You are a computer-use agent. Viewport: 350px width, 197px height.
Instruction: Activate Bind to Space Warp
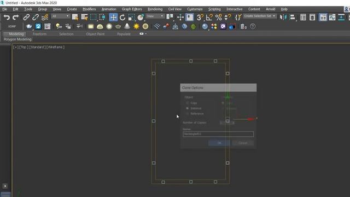(45, 17)
